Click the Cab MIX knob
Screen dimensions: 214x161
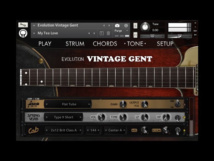pos(144,130)
